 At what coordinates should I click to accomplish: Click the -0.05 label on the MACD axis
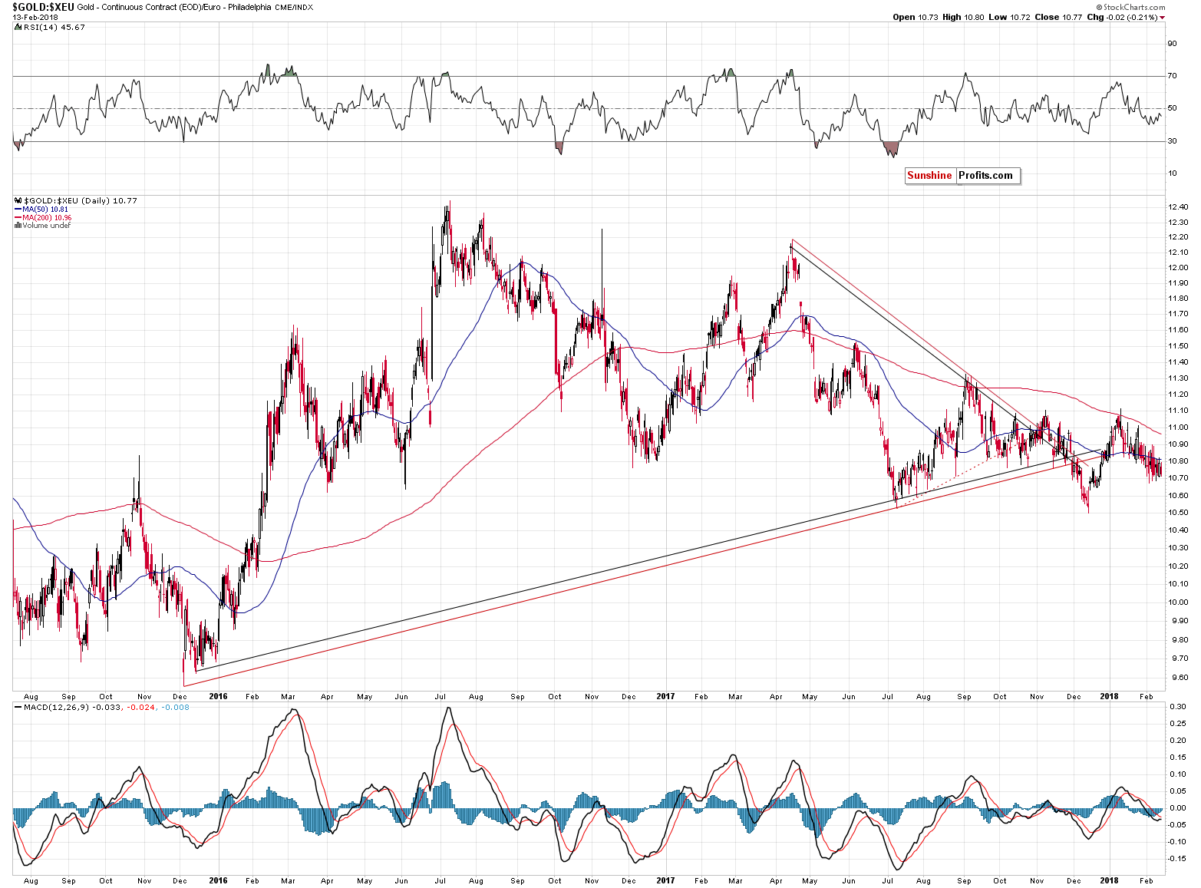tap(1176, 825)
